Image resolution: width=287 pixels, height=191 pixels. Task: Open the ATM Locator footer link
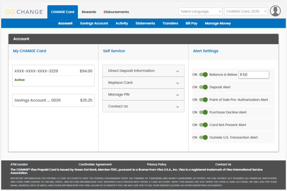pyautogui.click(x=19, y=164)
